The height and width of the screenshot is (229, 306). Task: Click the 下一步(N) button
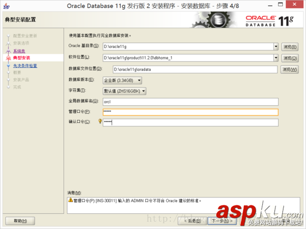pyautogui.click(x=222, y=221)
